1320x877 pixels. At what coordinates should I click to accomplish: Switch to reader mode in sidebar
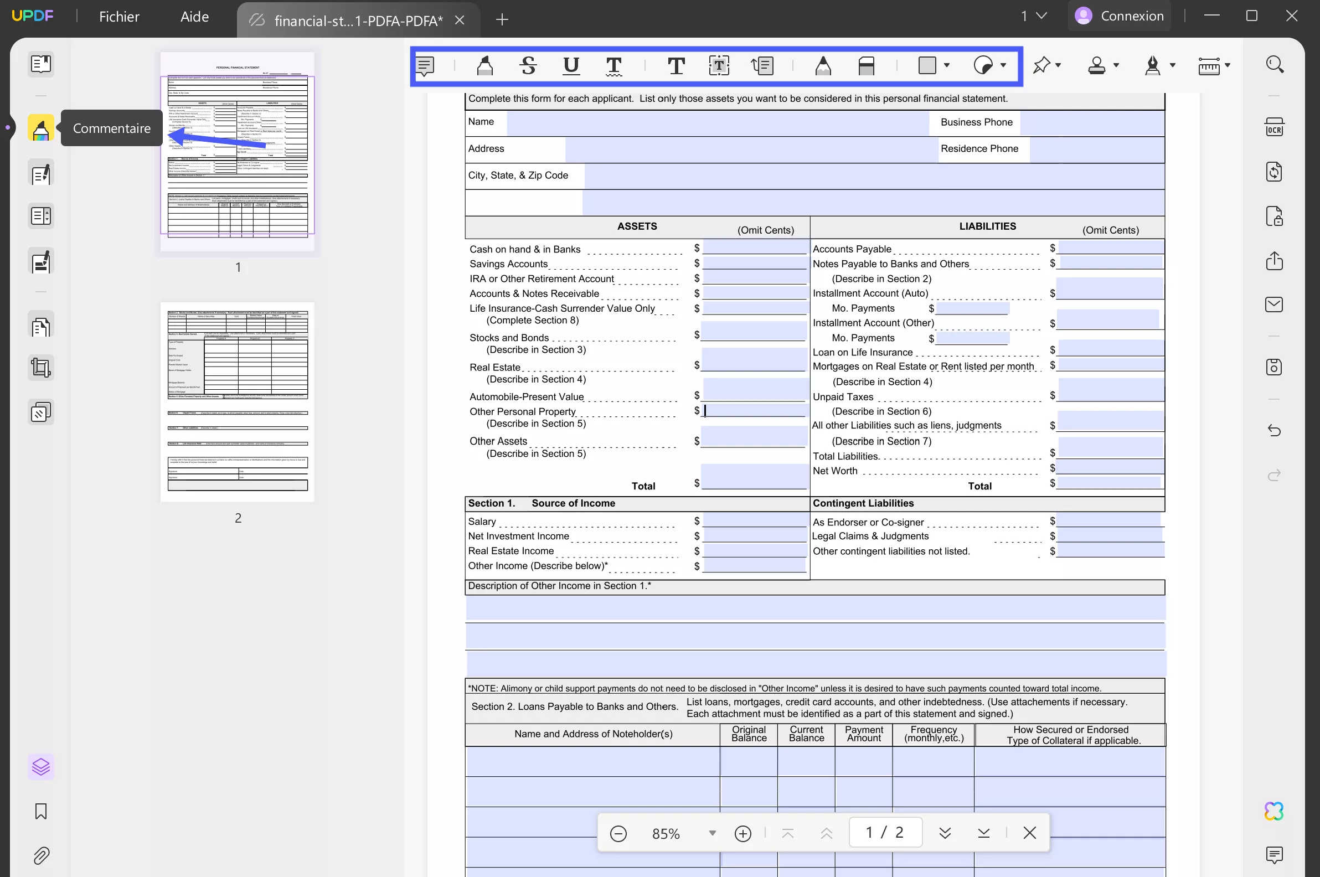point(41,64)
